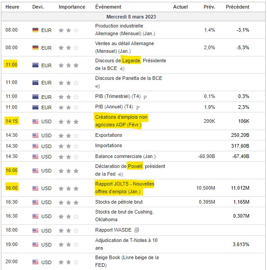Open Déclaration de Powell event
Viewport: 267px width, 270px height.
130,170
